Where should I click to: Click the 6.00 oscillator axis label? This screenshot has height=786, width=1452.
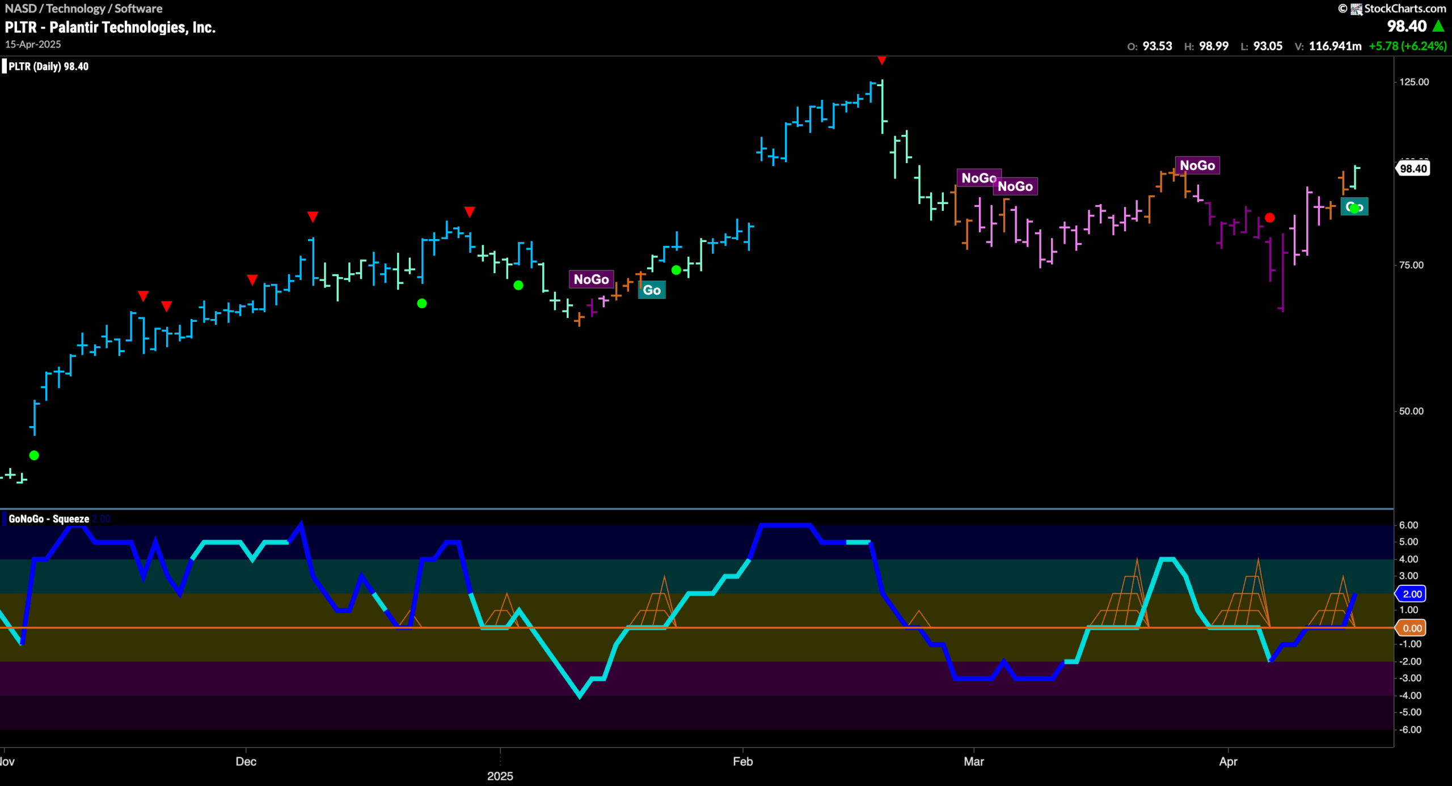(x=1408, y=525)
